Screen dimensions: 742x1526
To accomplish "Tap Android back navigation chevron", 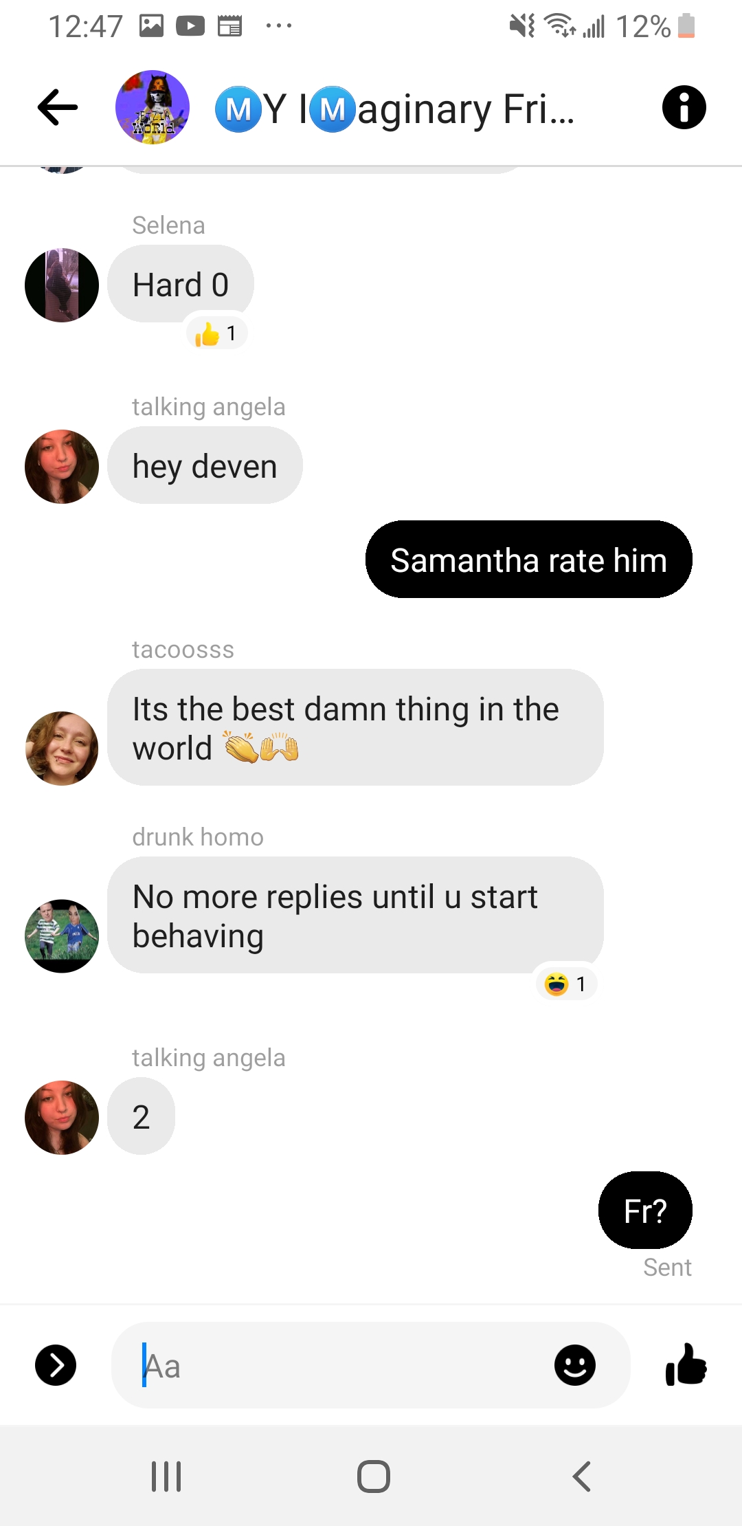I will pyautogui.click(x=581, y=1476).
